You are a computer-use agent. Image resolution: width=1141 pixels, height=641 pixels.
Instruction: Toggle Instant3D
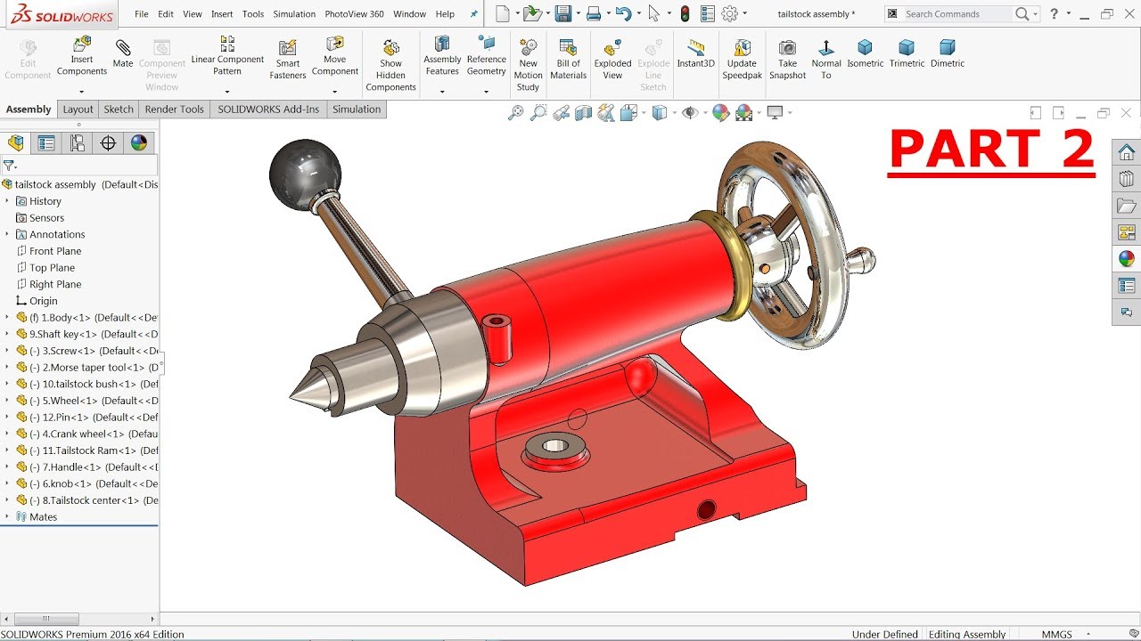[695, 53]
